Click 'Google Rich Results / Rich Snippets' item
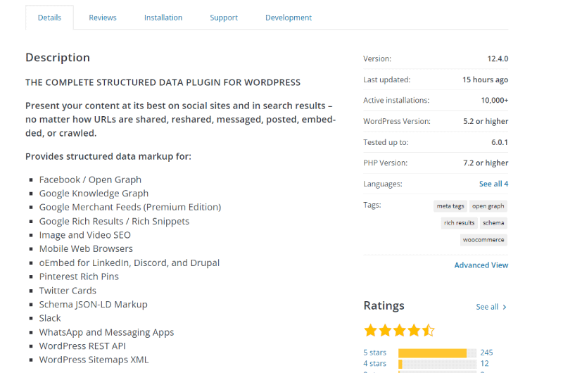 pos(114,222)
